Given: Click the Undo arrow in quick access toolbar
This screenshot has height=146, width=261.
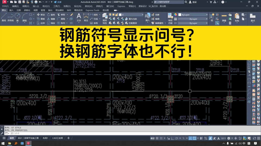Looking at the screenshot, I should (40, 2).
